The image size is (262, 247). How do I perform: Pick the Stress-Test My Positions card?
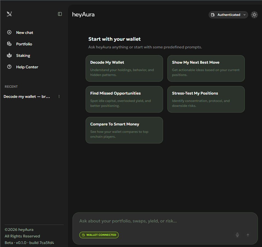206,99
